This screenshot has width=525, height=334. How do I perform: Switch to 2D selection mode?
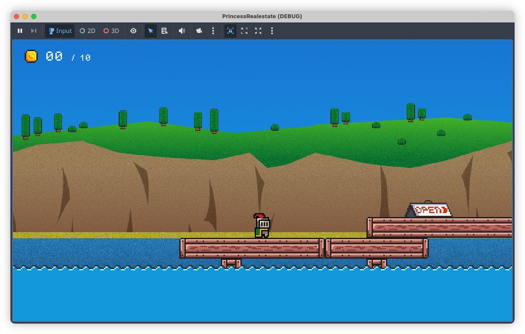coord(87,31)
